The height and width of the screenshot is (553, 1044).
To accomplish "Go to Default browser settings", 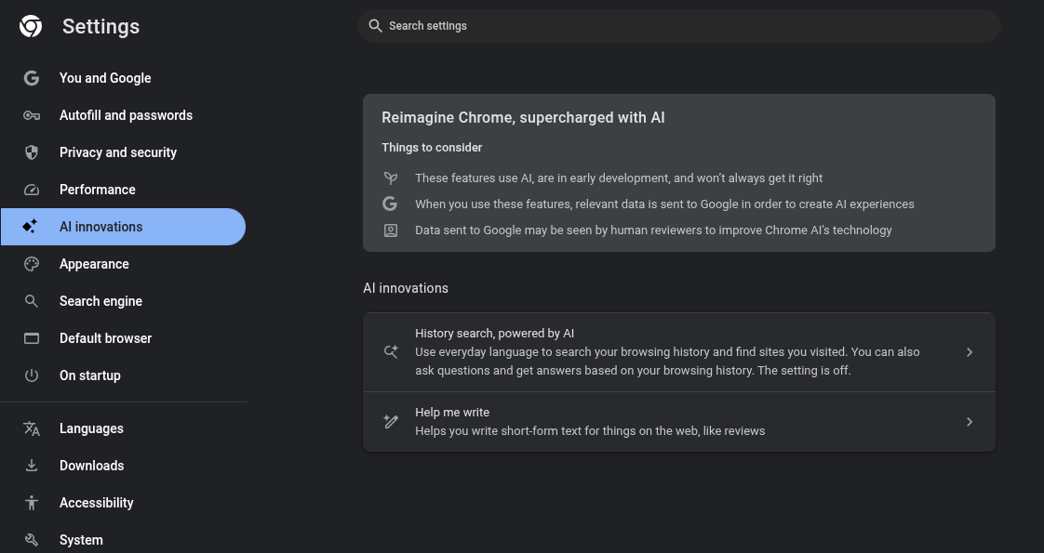I will [x=105, y=338].
